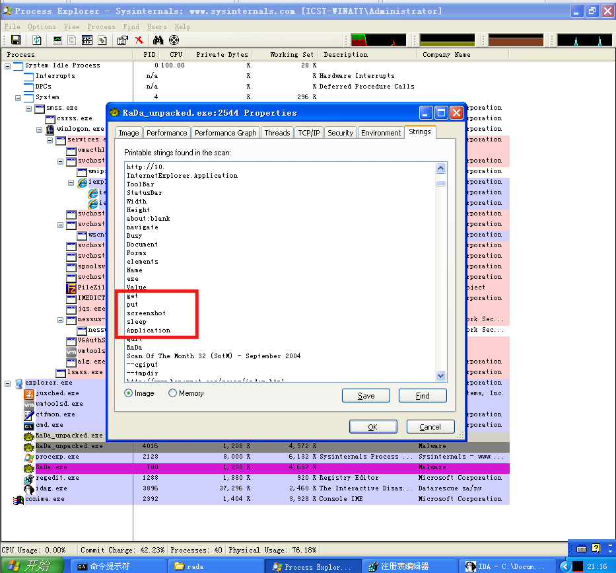Select the idag.exe process icon

pyautogui.click(x=29, y=489)
